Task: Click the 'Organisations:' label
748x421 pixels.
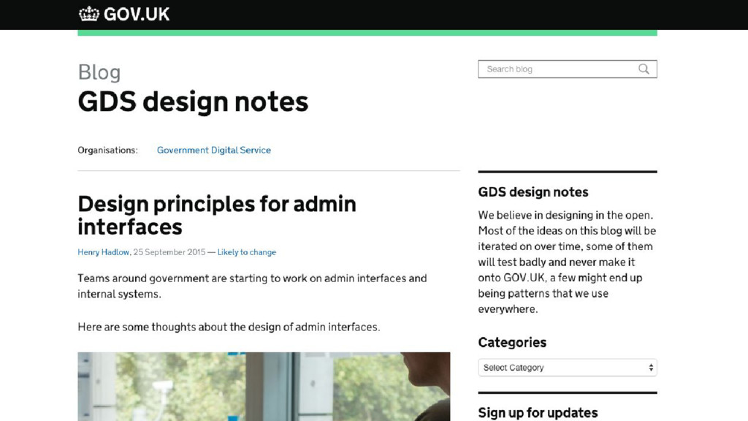Action: 108,150
